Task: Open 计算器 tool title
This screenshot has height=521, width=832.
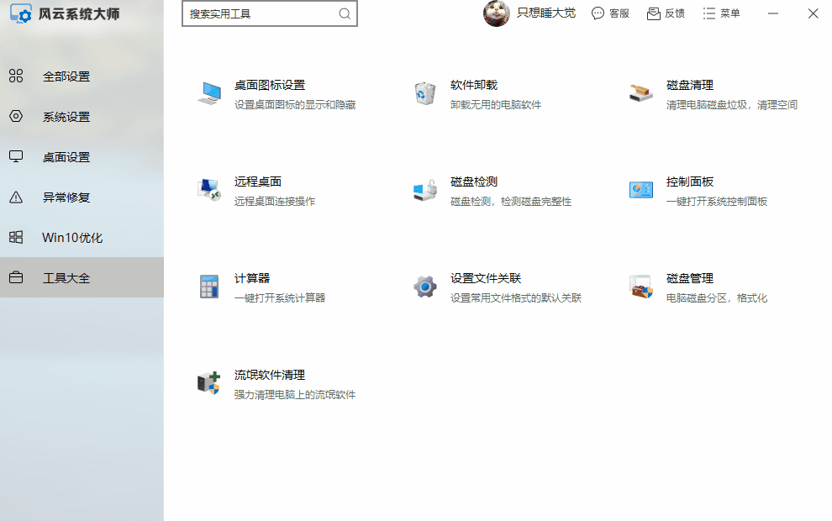Action: tap(252, 278)
